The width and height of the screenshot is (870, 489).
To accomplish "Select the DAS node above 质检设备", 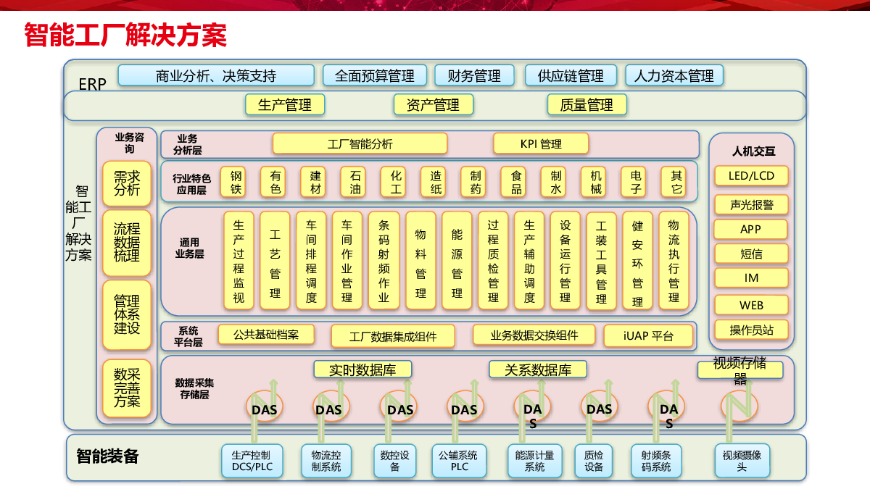I will (599, 409).
